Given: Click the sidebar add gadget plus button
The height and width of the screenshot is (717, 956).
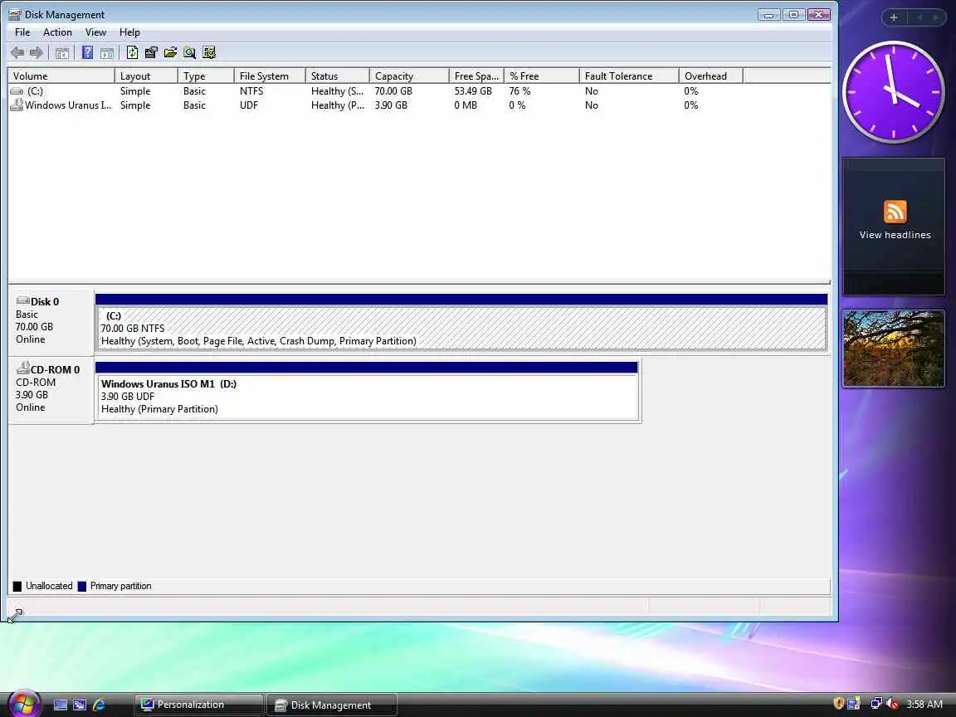Looking at the screenshot, I should pyautogui.click(x=893, y=17).
